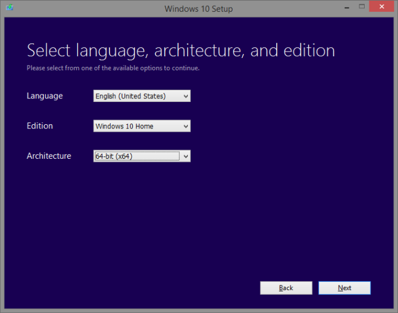Image resolution: width=398 pixels, height=313 pixels.
Task: Click the Architecture field label
Action: coord(49,156)
